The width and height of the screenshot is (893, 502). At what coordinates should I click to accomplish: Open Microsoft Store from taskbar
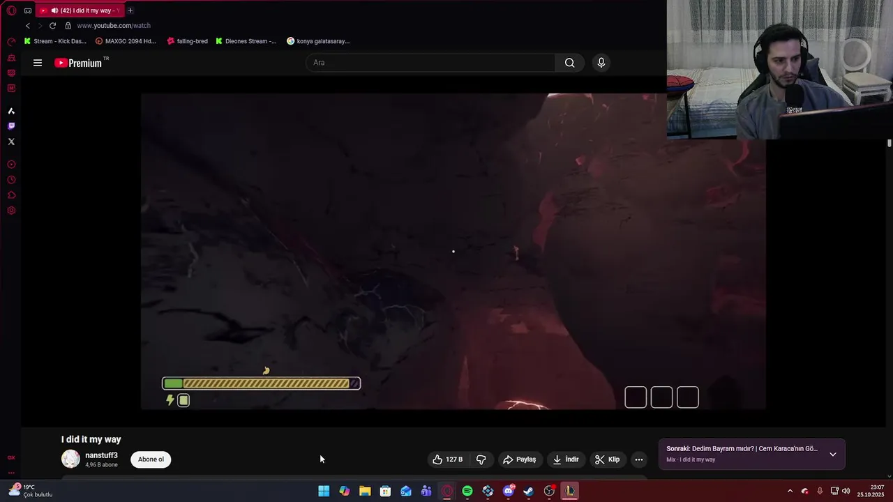[x=385, y=491]
